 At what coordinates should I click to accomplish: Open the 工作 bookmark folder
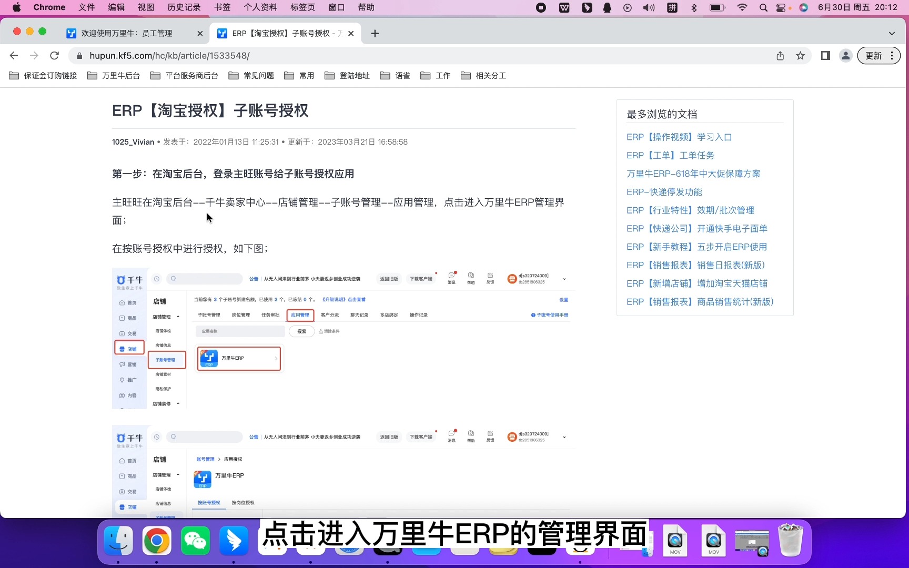[x=436, y=76]
